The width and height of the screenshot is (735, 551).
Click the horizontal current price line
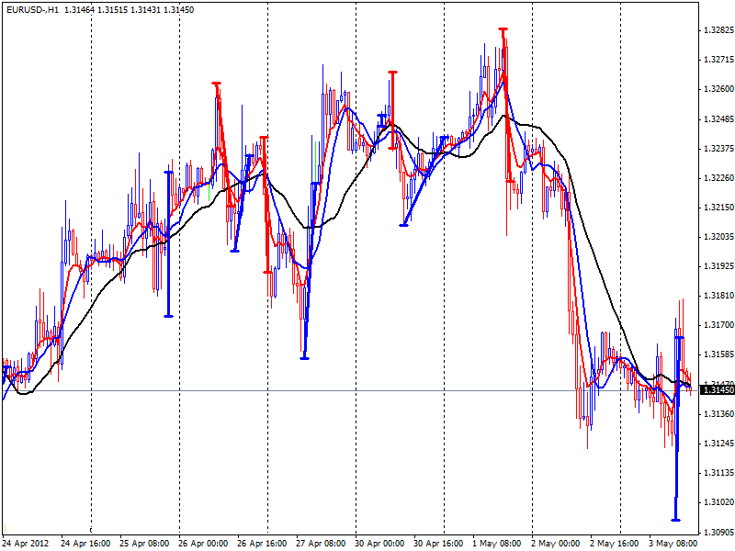click(x=367, y=388)
